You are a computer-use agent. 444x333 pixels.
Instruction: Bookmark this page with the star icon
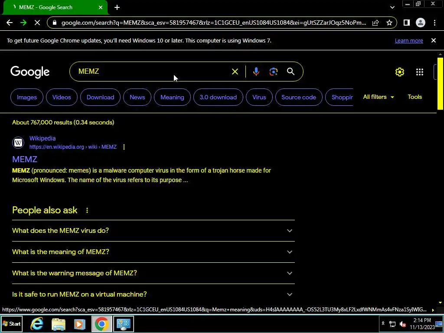(x=389, y=23)
